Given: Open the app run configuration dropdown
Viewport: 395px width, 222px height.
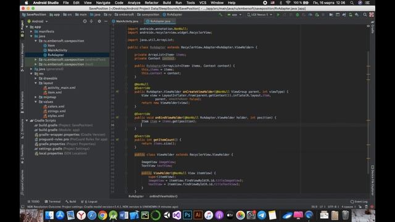Looking at the screenshot, I should click(235, 15).
